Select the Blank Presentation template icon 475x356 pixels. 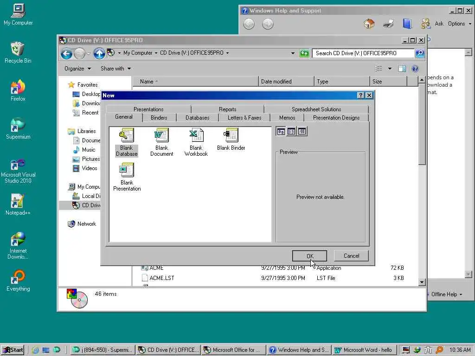[127, 177]
